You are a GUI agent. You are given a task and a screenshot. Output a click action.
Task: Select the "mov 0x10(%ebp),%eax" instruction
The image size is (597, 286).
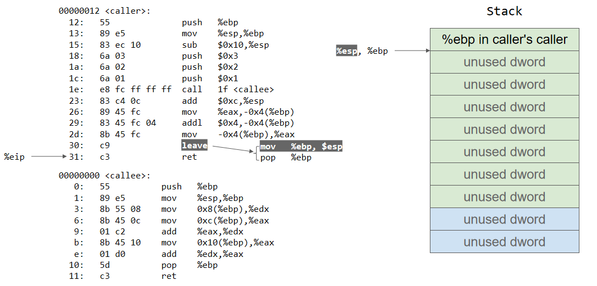click(218, 243)
